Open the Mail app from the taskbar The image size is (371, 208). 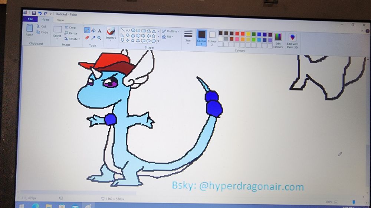75,207
